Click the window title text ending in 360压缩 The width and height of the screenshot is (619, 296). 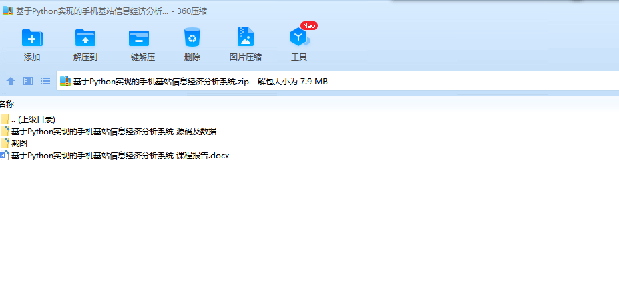coord(112,11)
